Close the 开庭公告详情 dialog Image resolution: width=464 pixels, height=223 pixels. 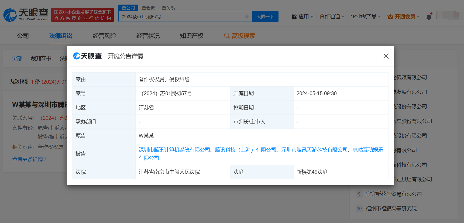point(386,56)
